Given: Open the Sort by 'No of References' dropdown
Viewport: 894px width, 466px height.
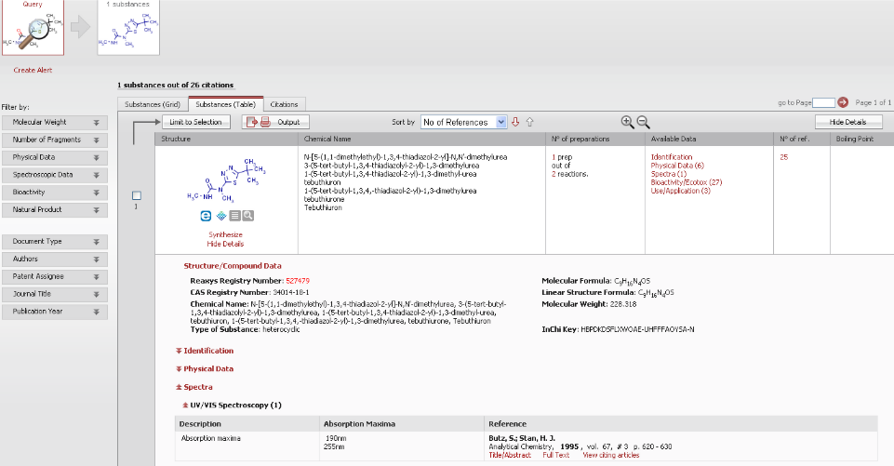Looking at the screenshot, I should tap(463, 122).
